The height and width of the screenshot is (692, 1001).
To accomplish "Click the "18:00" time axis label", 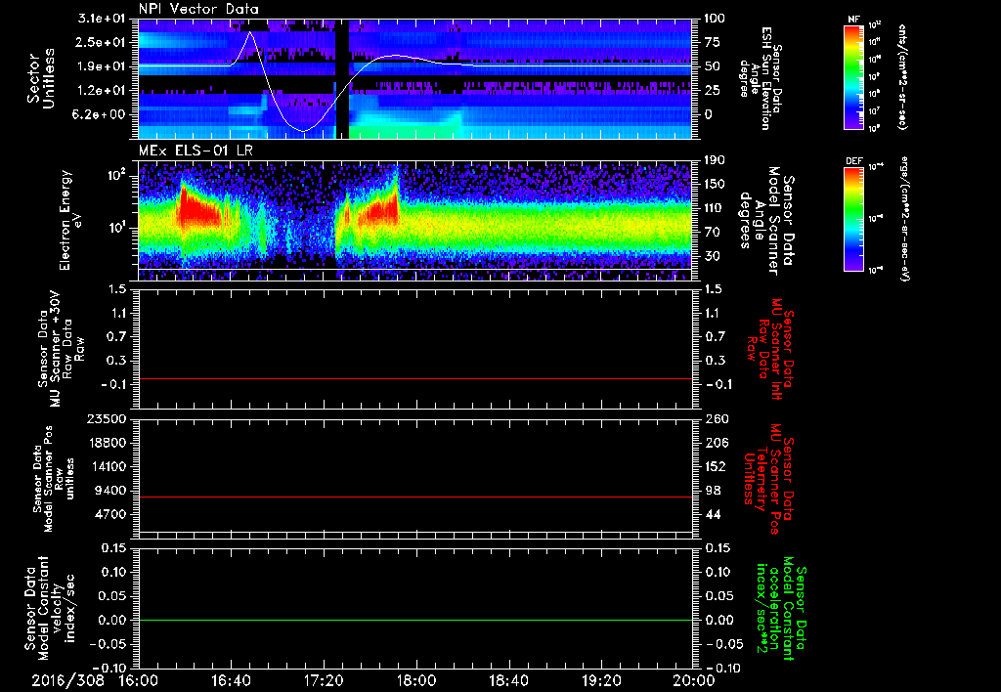I will (416, 680).
